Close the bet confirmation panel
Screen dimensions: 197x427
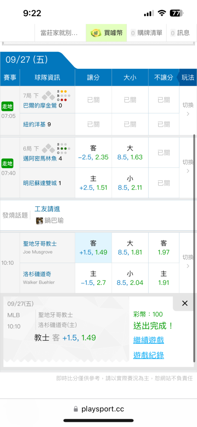[185, 303]
